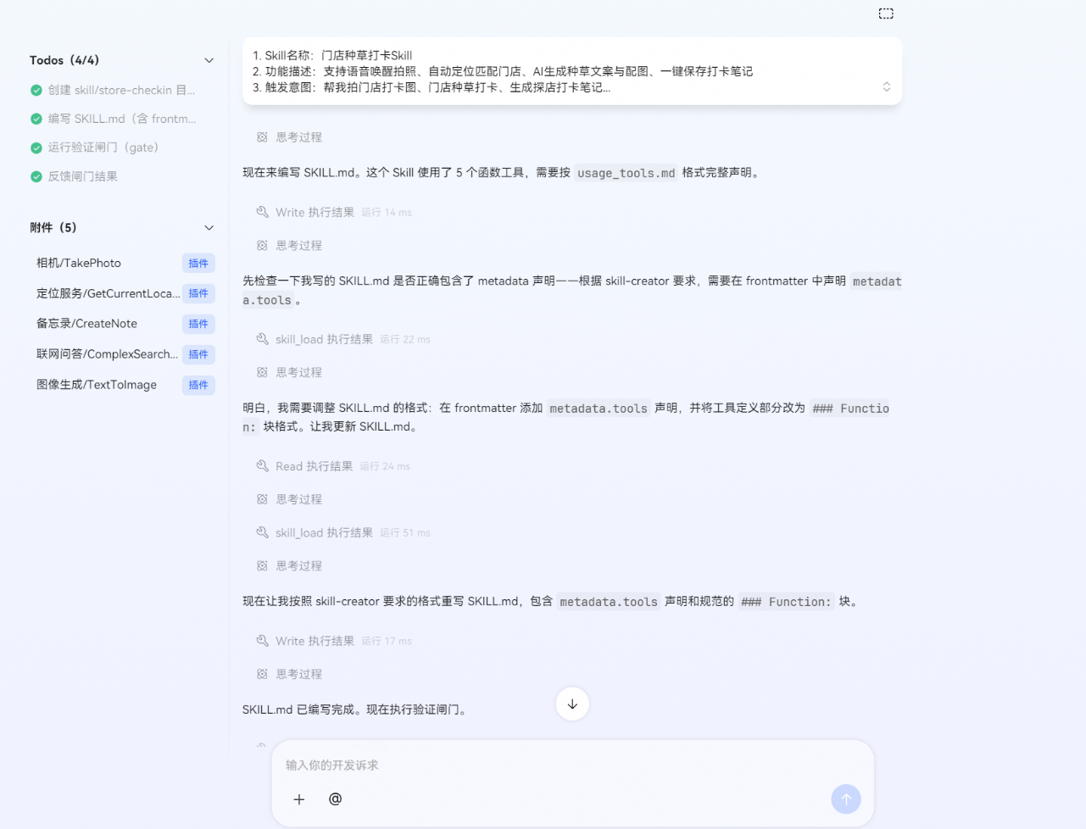
Task: Expand 思考过程 right after skill_load 执行结果 22 ms
Action: click(x=289, y=372)
